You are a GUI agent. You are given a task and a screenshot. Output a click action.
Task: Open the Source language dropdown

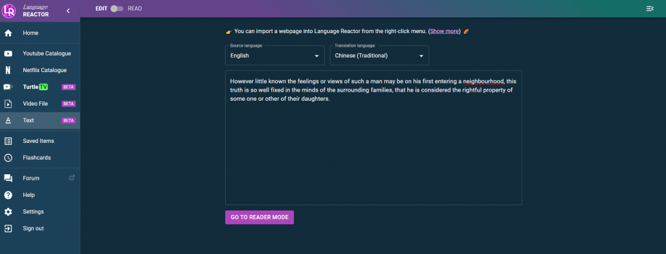[x=275, y=56]
